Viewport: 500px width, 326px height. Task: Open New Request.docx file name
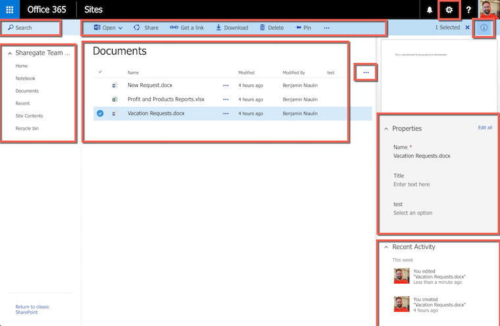click(150, 85)
